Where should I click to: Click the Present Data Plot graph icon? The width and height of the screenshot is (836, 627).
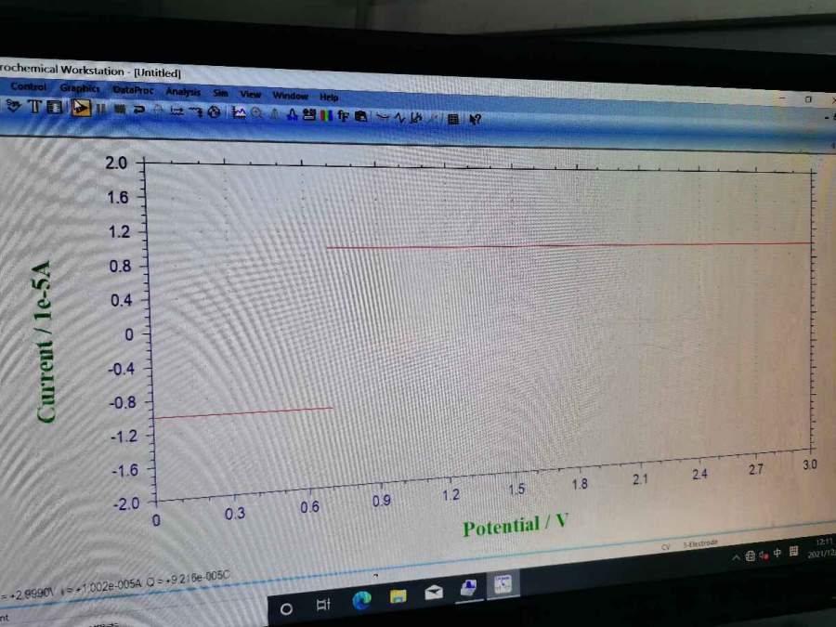pyautogui.click(x=240, y=112)
